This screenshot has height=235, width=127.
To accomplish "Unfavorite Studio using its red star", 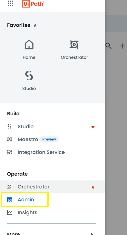I will pyautogui.click(x=93, y=127).
